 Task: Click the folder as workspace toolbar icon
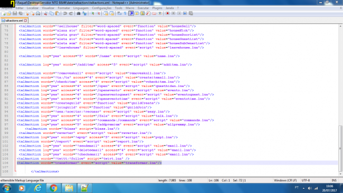(154, 14)
